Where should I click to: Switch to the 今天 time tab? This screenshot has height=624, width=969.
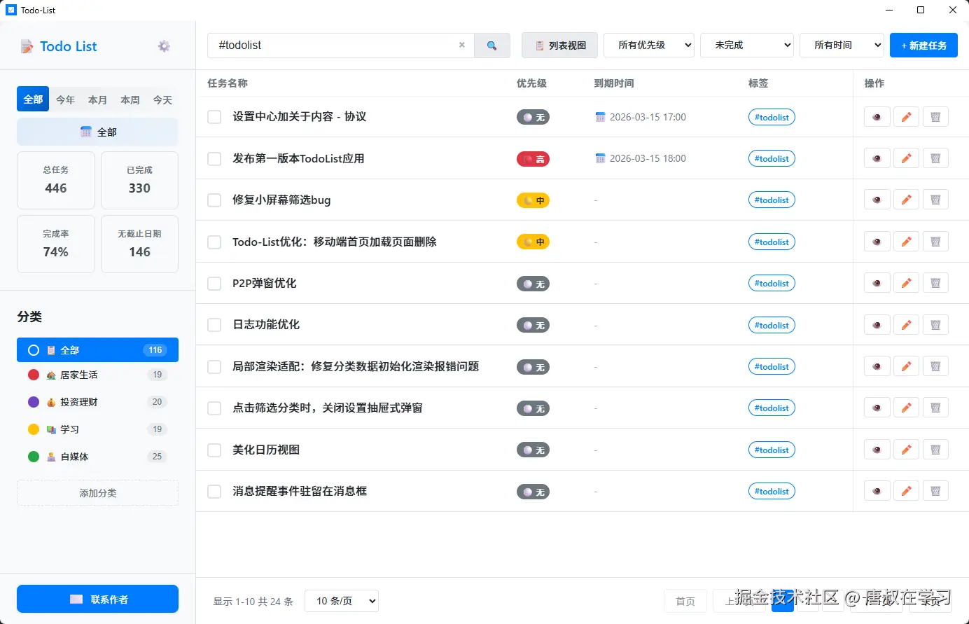162,99
